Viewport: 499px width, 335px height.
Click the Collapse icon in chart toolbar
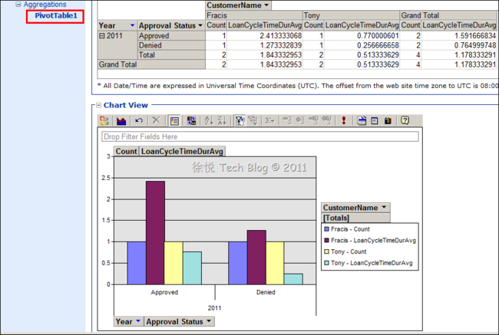click(x=287, y=121)
